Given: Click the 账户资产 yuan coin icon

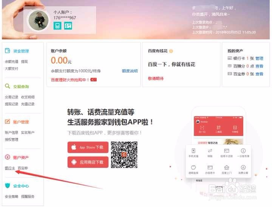Looking at the screenshot, I should coord(8,157).
